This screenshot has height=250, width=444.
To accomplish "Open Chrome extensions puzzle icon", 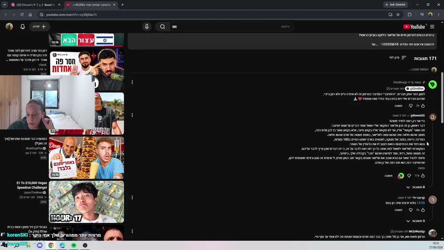I will pos(410,15).
